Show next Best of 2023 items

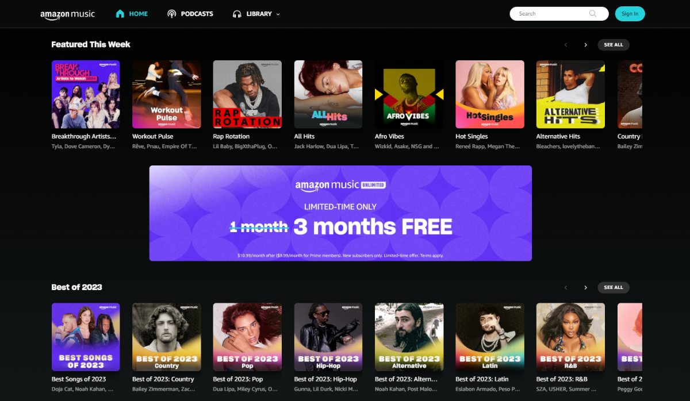pos(585,287)
